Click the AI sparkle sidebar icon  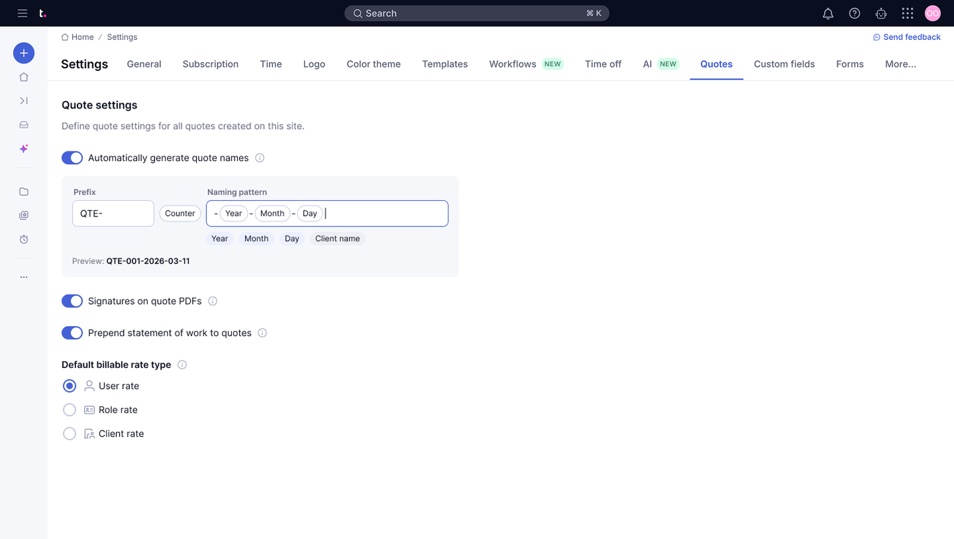(24, 148)
